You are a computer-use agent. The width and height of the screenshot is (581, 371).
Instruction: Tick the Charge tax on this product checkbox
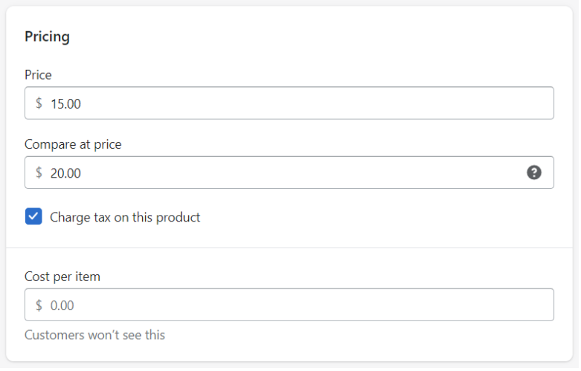tap(33, 217)
